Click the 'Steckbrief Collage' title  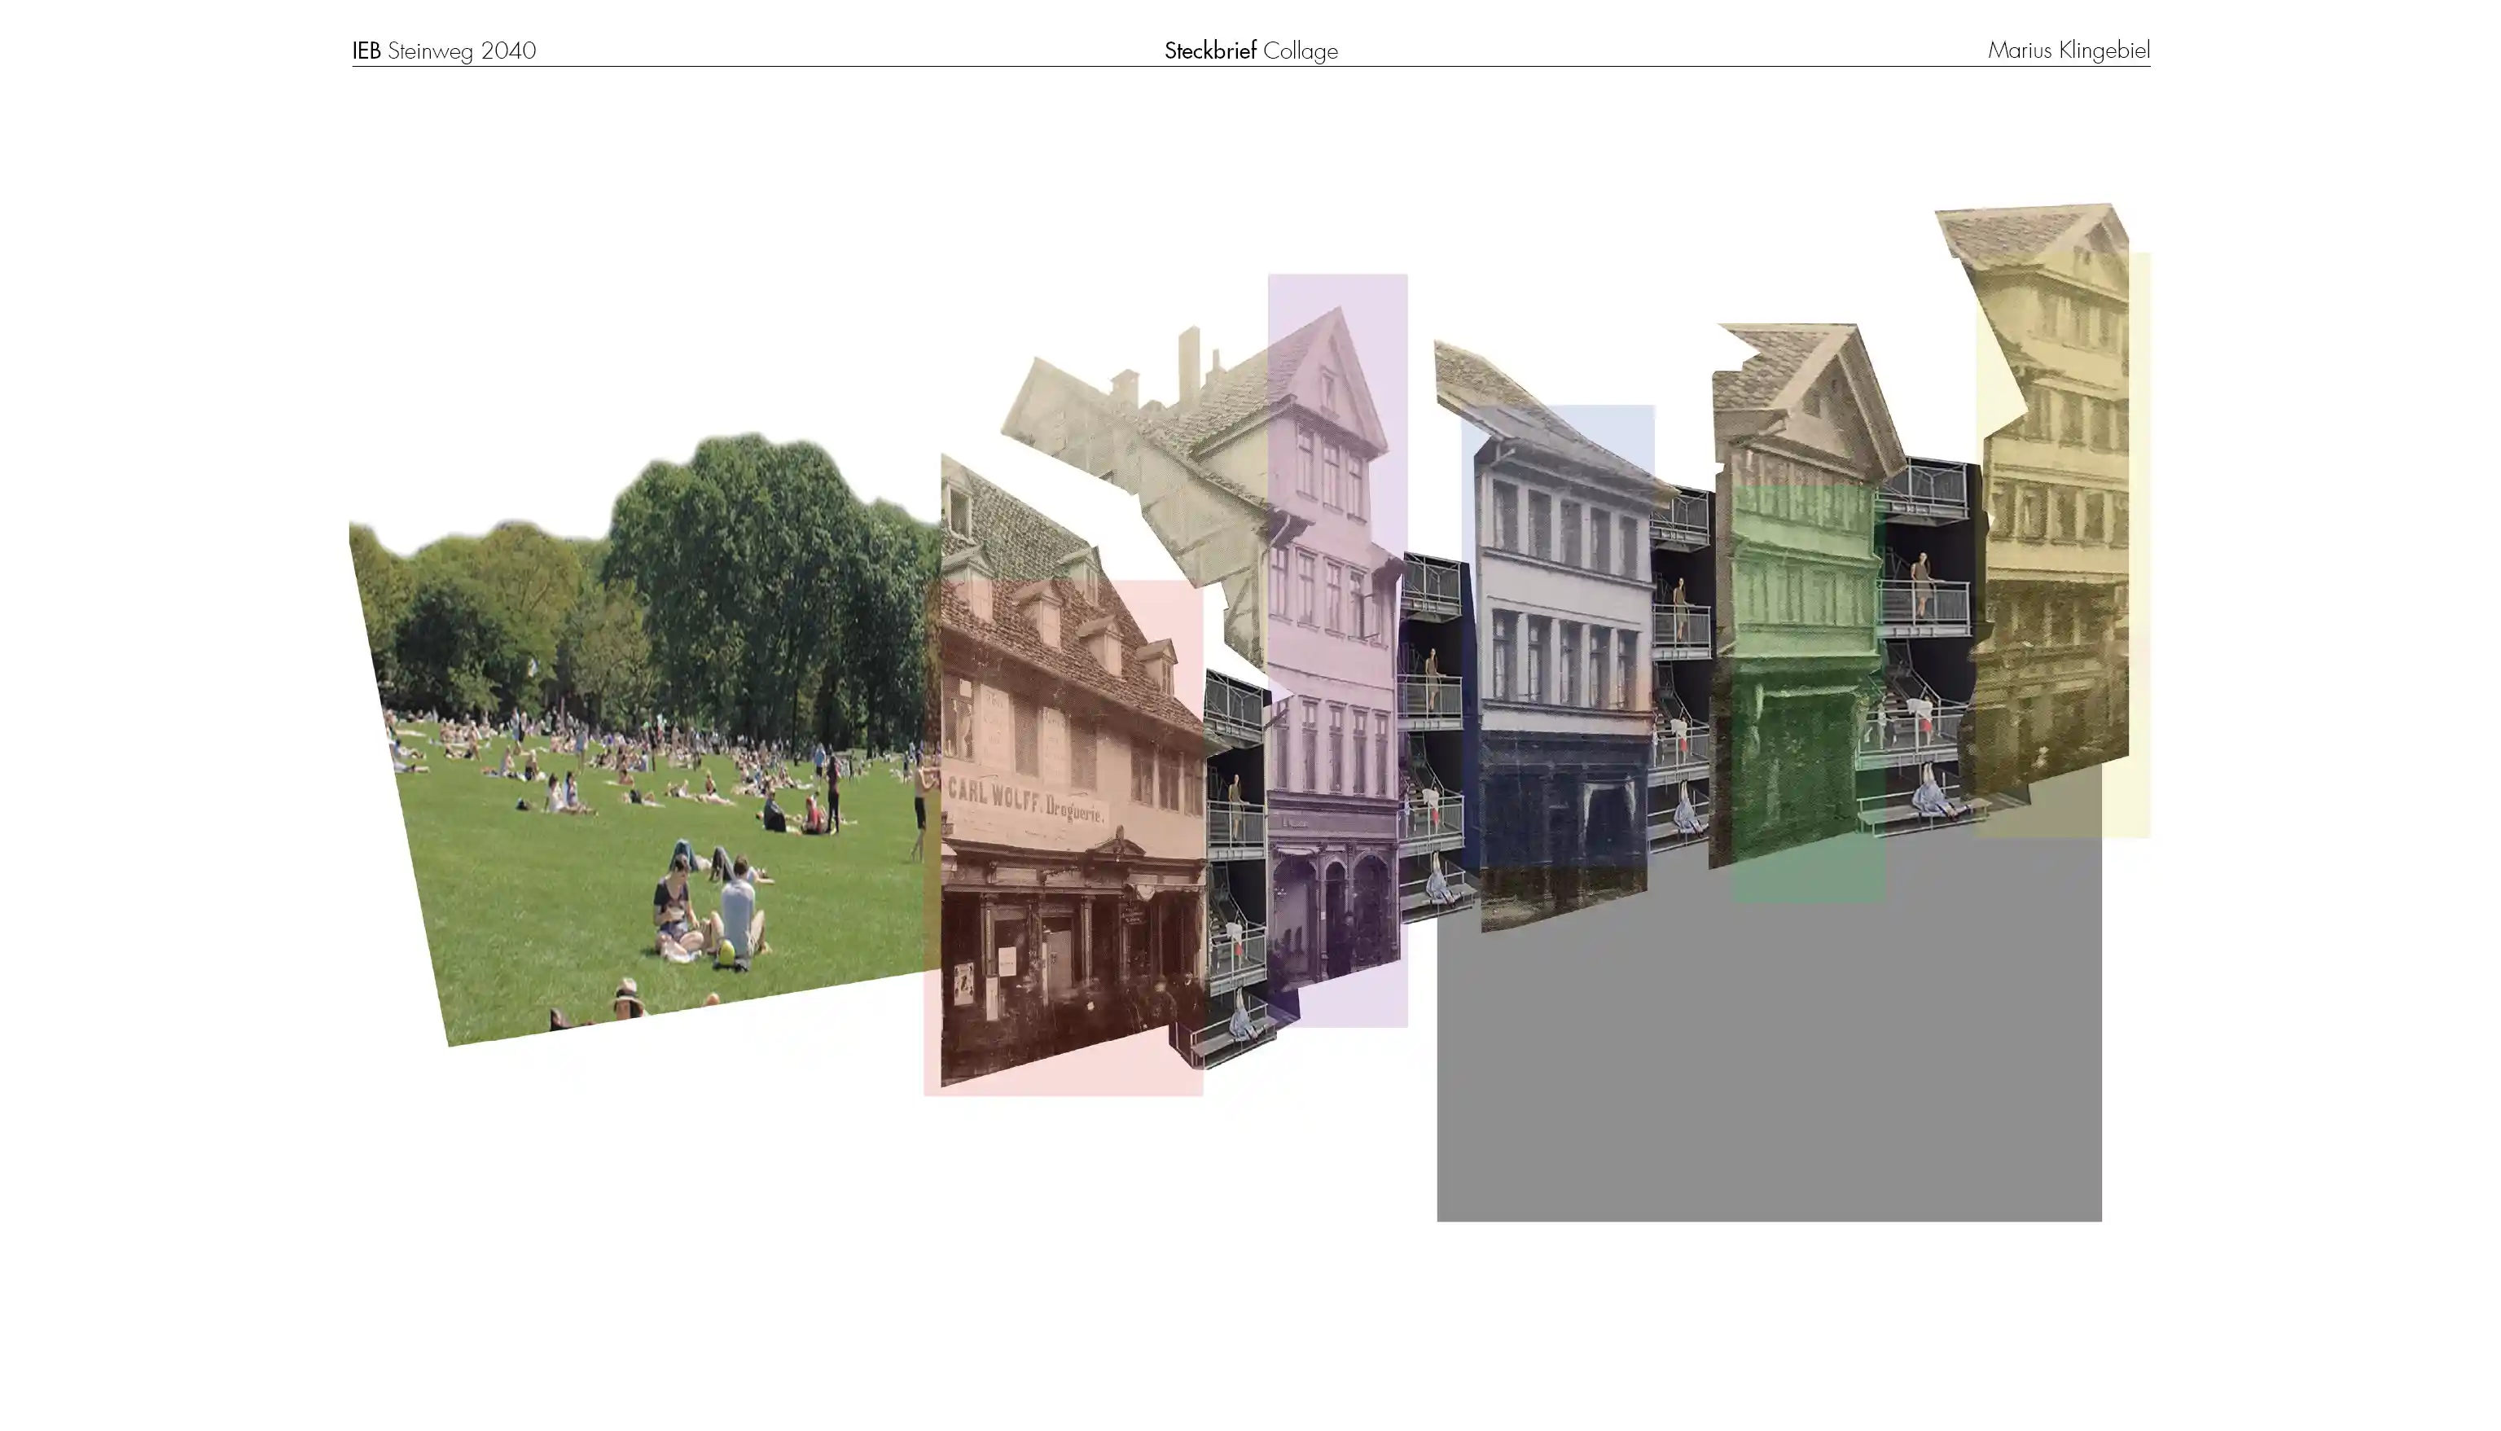click(1250, 50)
